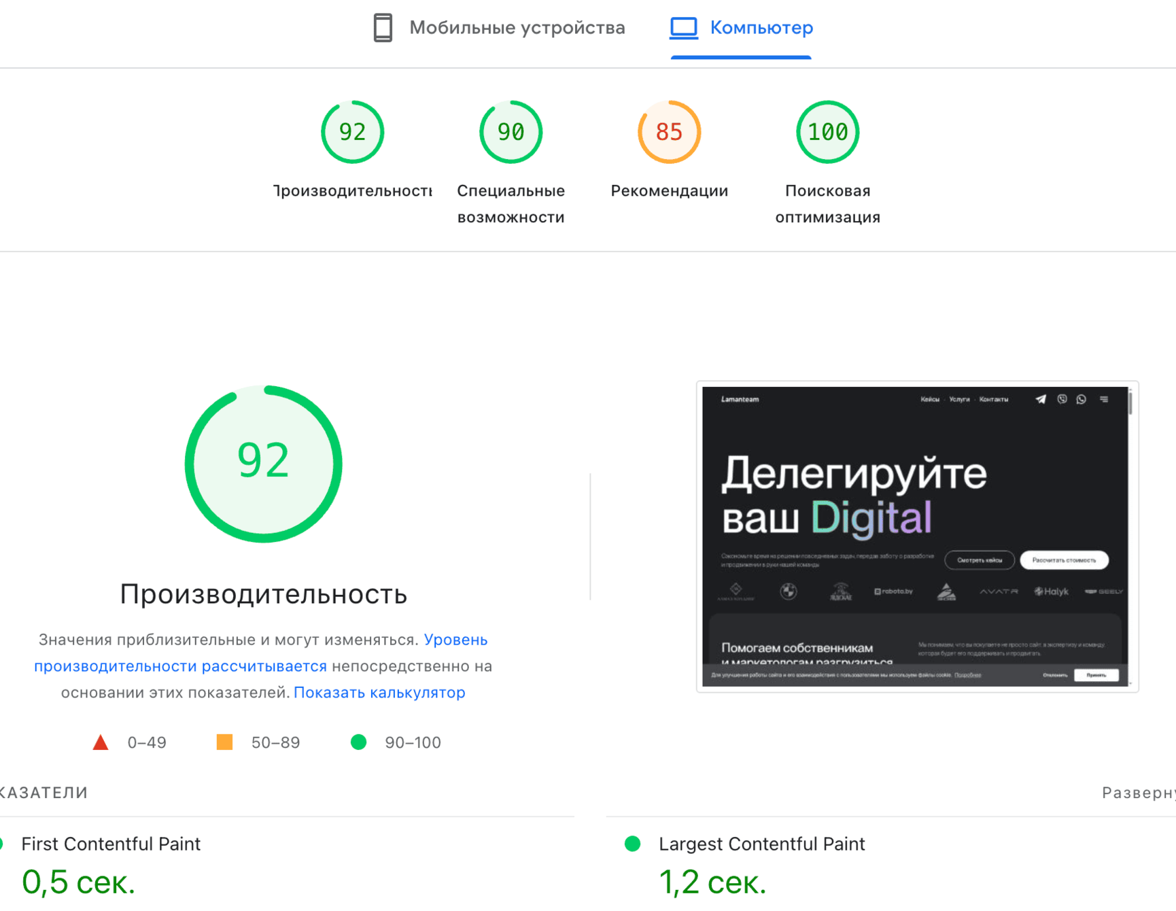Open Поисковая оптимизация score gauge 100

[827, 132]
